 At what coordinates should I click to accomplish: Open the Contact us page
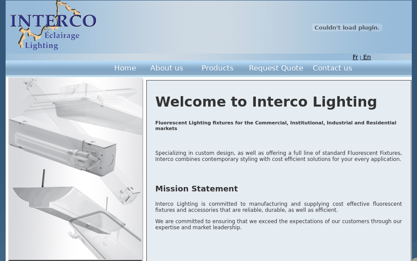[332, 68]
